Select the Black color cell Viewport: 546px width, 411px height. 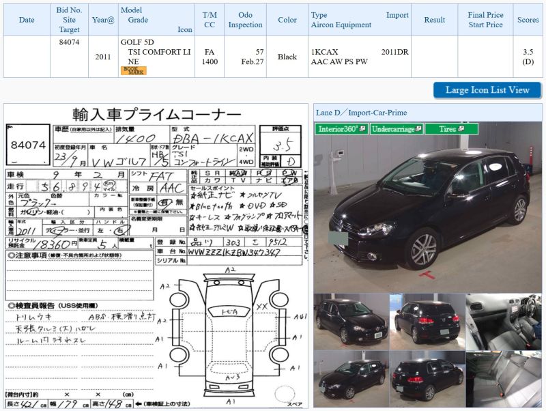tap(287, 57)
